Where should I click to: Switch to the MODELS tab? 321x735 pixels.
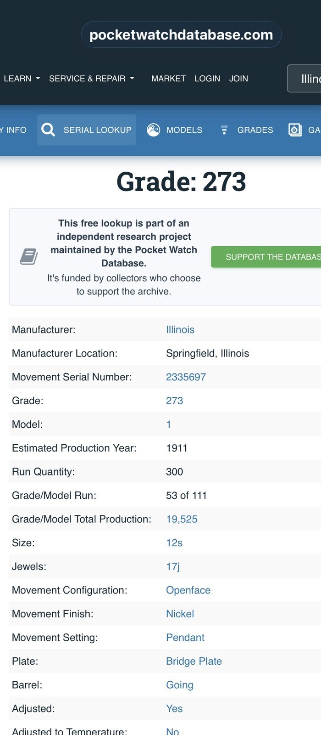click(174, 130)
